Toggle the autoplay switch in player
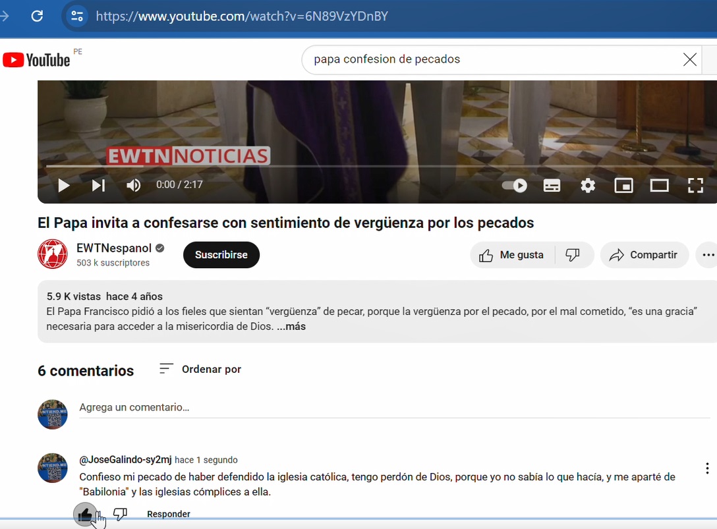Image resolution: width=717 pixels, height=529 pixels. coord(515,186)
